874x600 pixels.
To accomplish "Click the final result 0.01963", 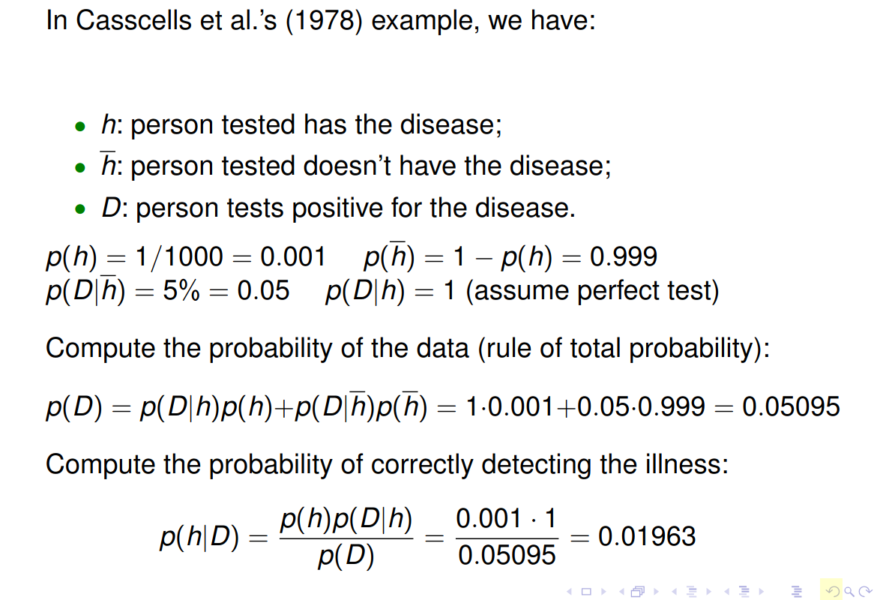I will [x=647, y=536].
